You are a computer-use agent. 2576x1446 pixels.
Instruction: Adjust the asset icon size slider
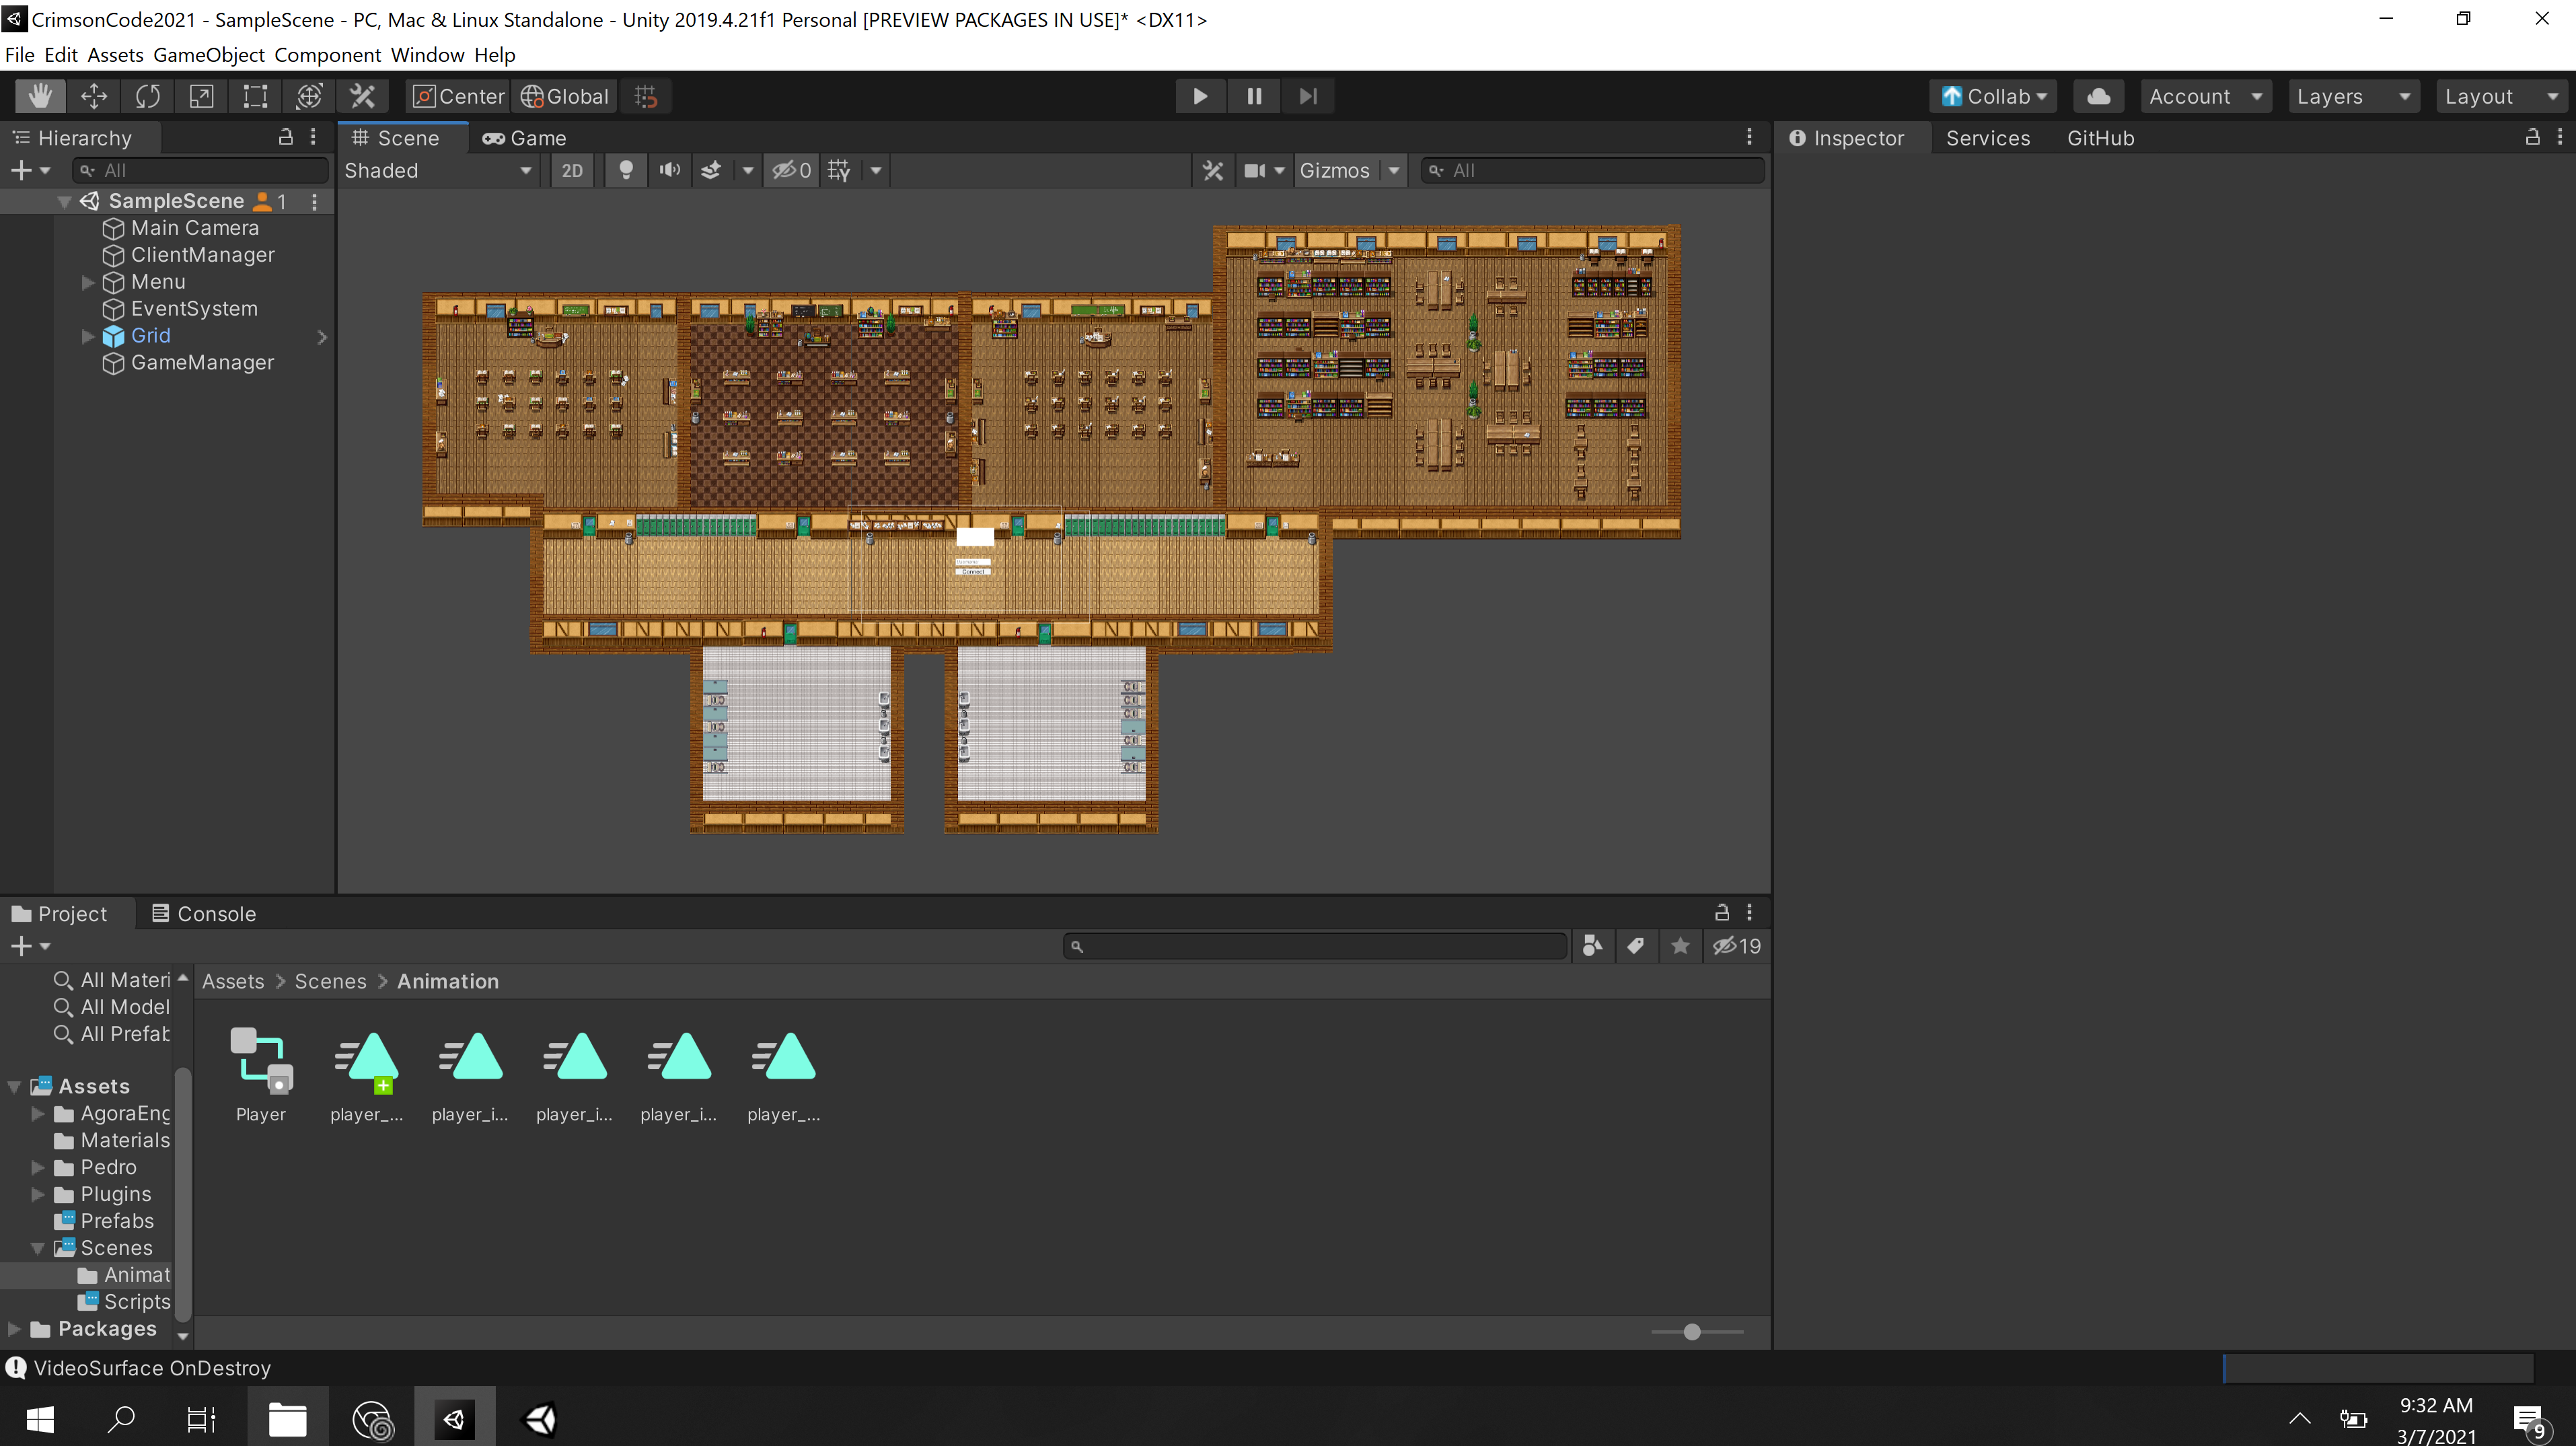[x=1691, y=1332]
